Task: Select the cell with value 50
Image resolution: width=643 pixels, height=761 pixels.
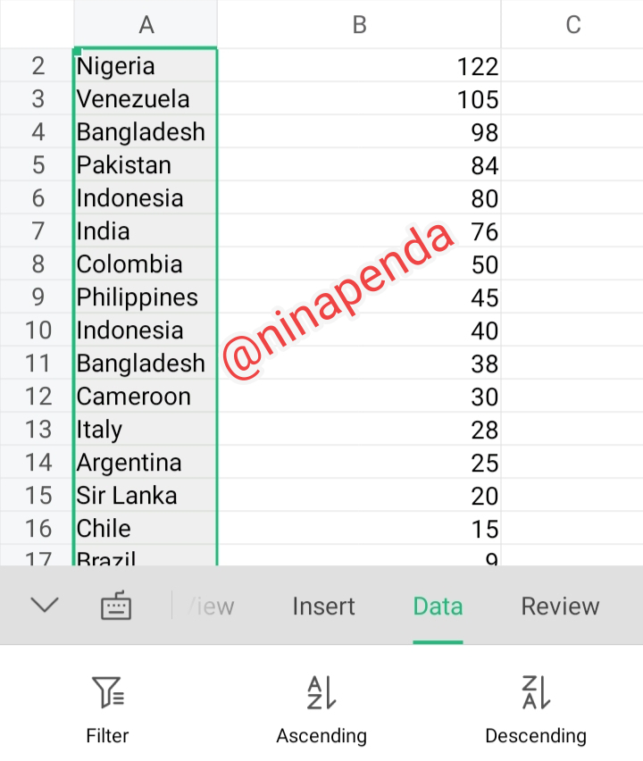Action: click(359, 264)
